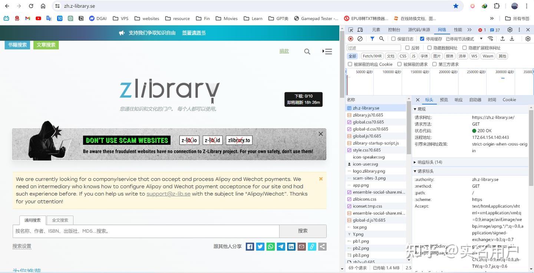Open the 预览 tab for the request

pos(444,99)
